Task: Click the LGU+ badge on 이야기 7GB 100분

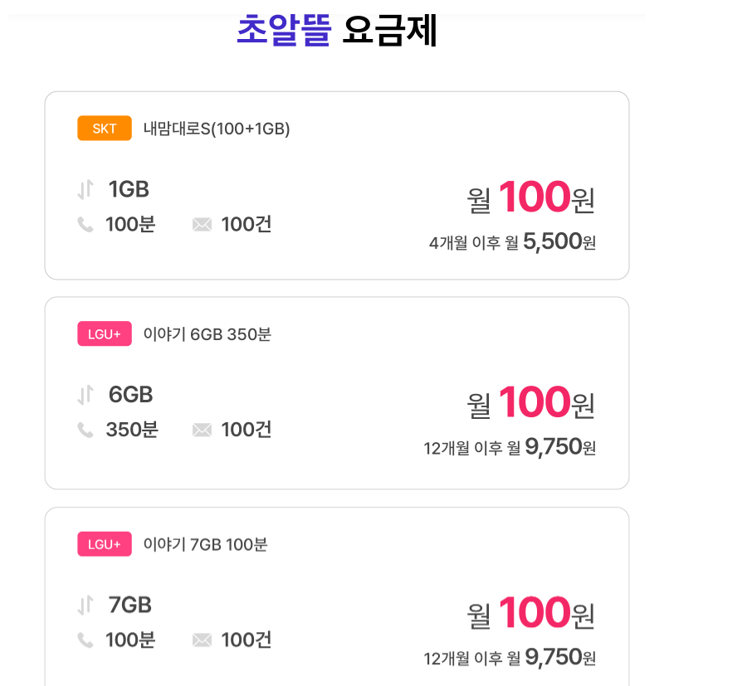Action: point(105,544)
